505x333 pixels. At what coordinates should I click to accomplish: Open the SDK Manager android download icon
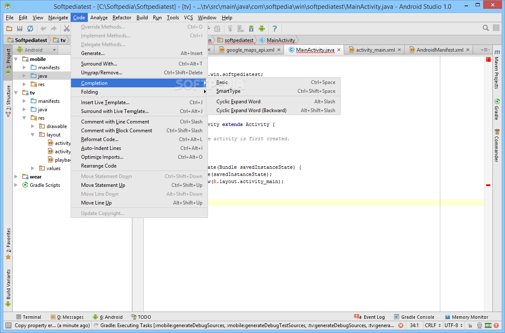pyautogui.click(x=251, y=29)
